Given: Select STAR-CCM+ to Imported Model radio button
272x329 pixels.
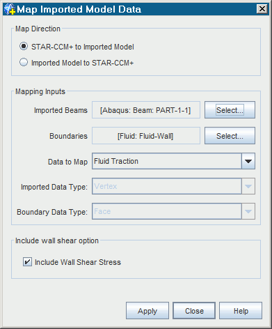Looking at the screenshot, I should pos(24,47).
